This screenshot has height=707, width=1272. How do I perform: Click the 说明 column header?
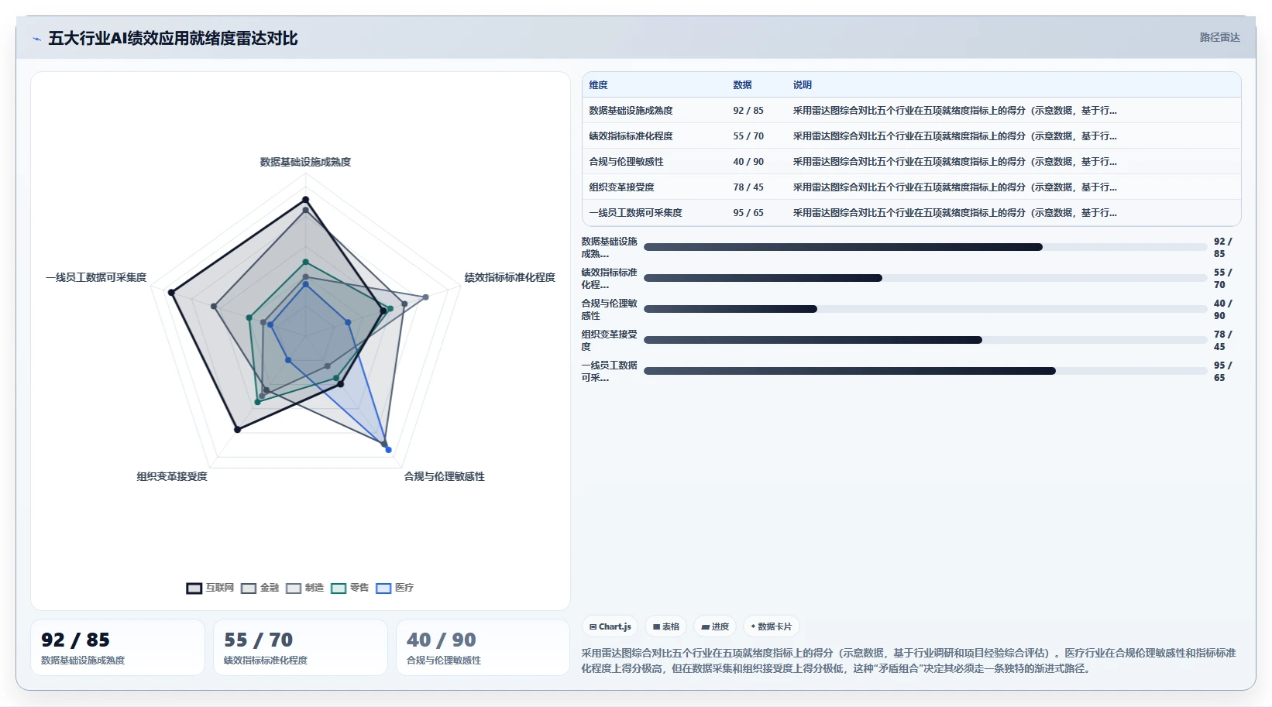(802, 85)
